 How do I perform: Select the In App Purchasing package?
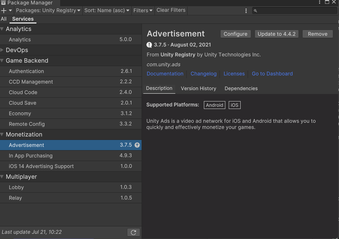pos(71,156)
